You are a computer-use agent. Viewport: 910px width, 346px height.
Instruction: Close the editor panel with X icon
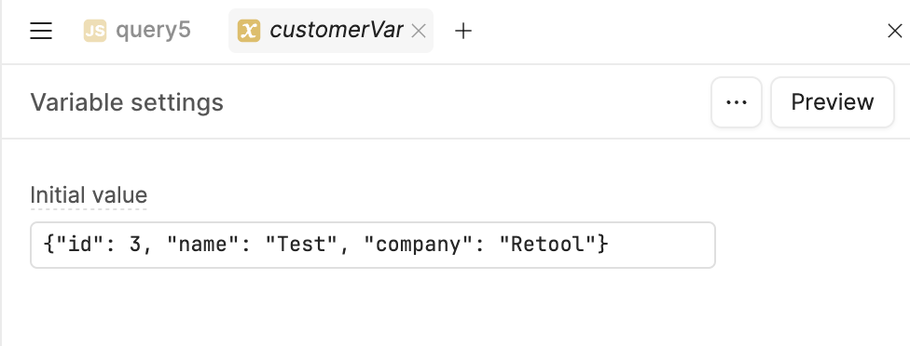[895, 31]
